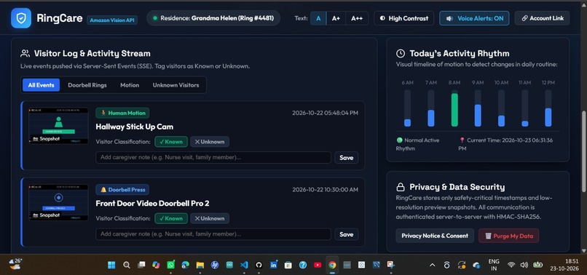This screenshot has width=587, height=275.
Task: Open the Windows Start menu
Action: 111,265
